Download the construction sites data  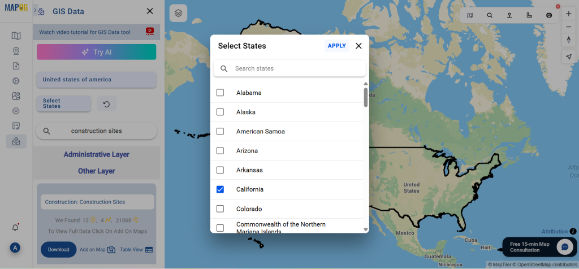58,249
